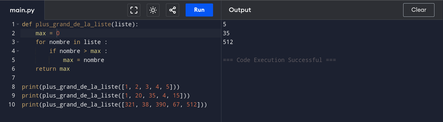Fold the if block on line 4
443x122 pixels.
pos(18,51)
